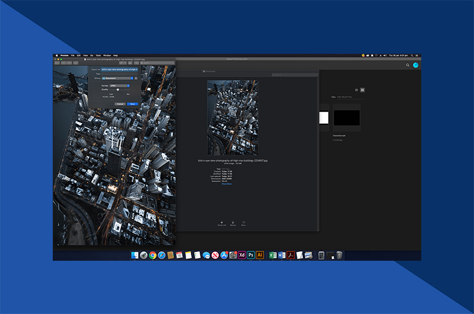Viewport: 474px width, 314px height.
Task: Open Spotlight search in the menu bar
Action: pyautogui.click(x=412, y=56)
